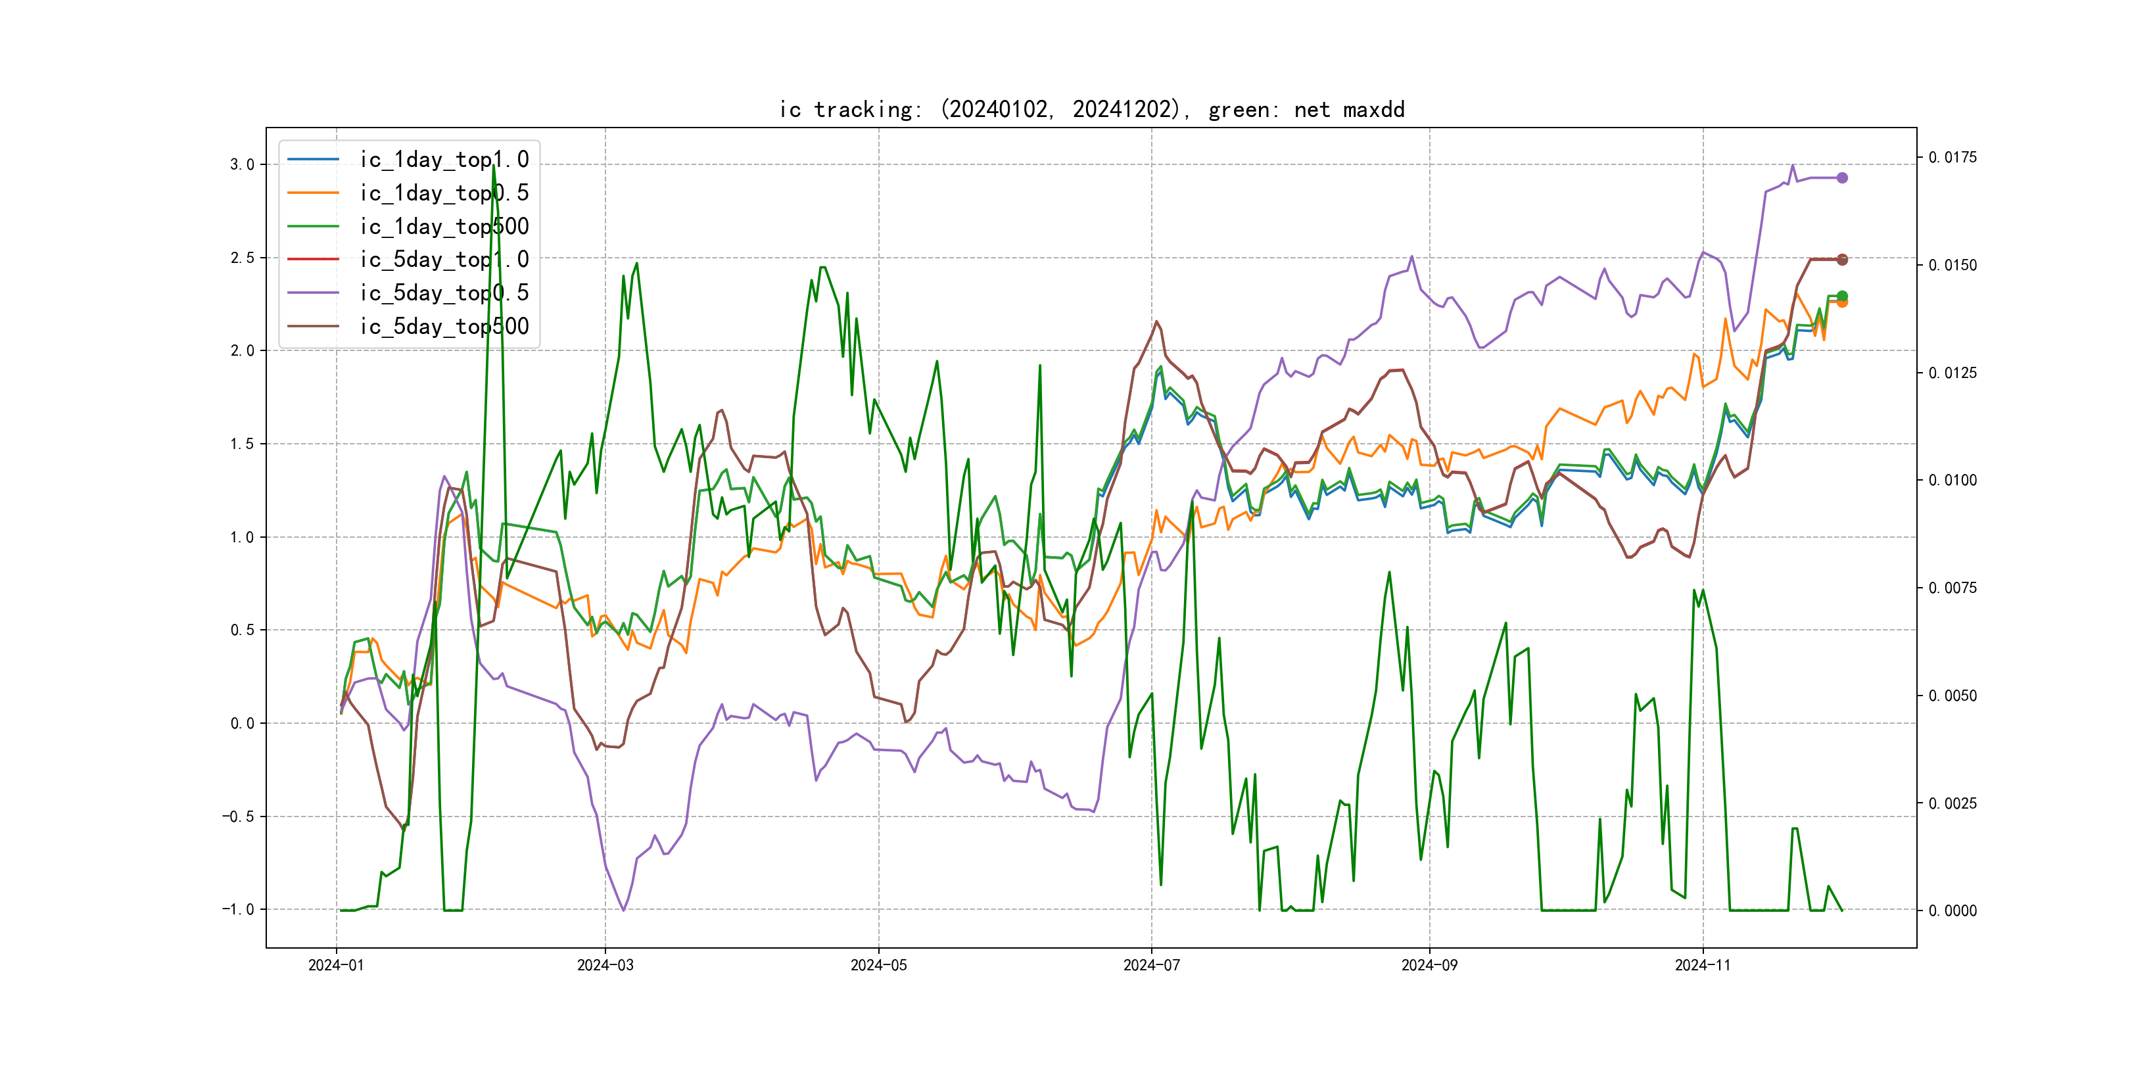
Task: Click the 3.0 left axis tick label
Action: coord(241,164)
